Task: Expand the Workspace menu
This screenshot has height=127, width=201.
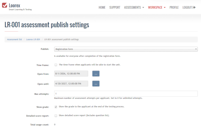Action: pos(157,7)
